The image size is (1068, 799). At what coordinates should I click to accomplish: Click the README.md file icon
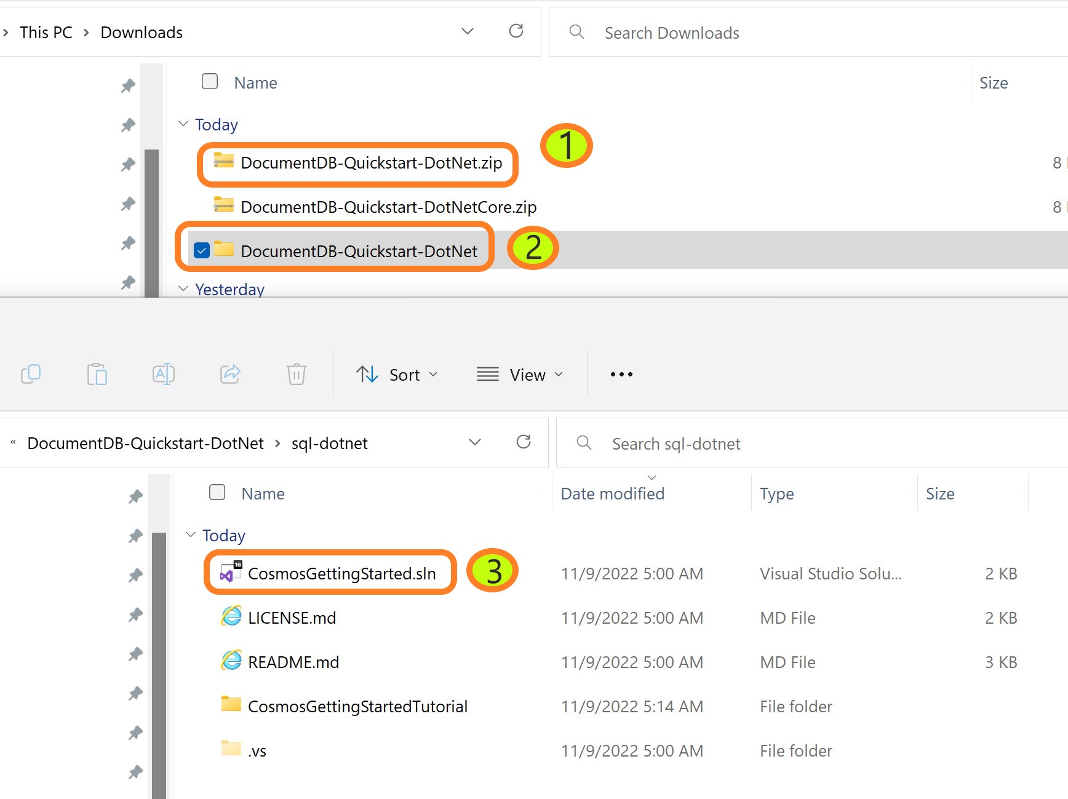point(231,661)
